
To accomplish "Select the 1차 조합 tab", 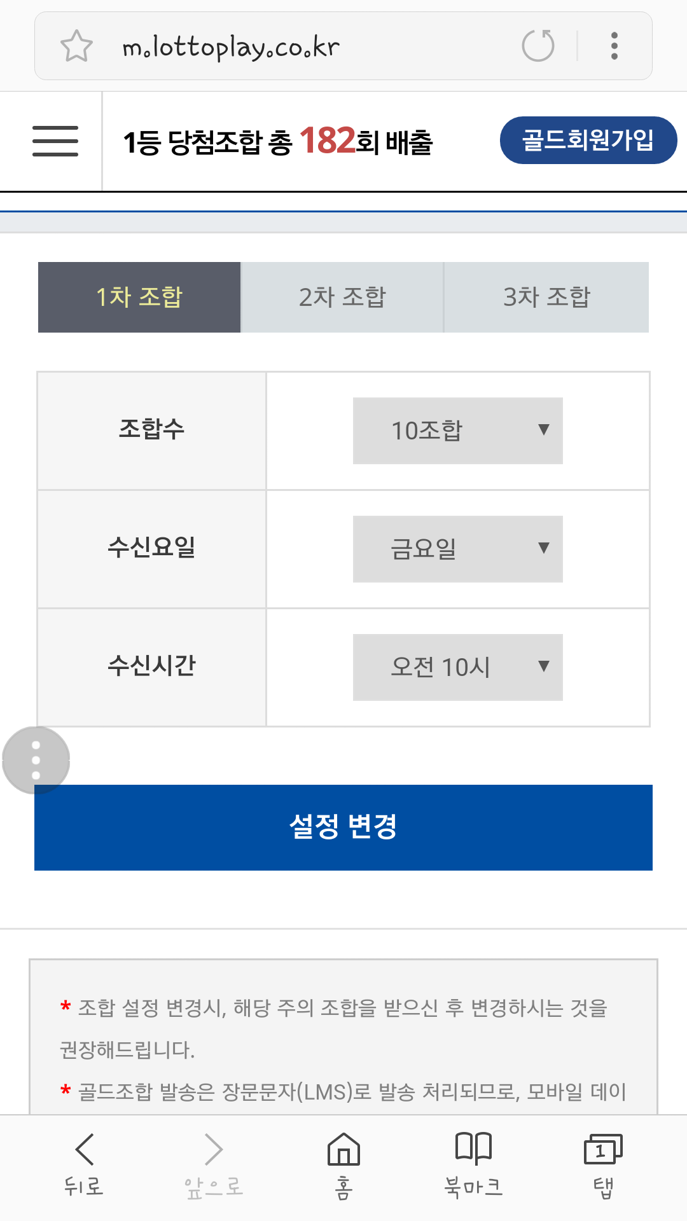I will point(139,297).
